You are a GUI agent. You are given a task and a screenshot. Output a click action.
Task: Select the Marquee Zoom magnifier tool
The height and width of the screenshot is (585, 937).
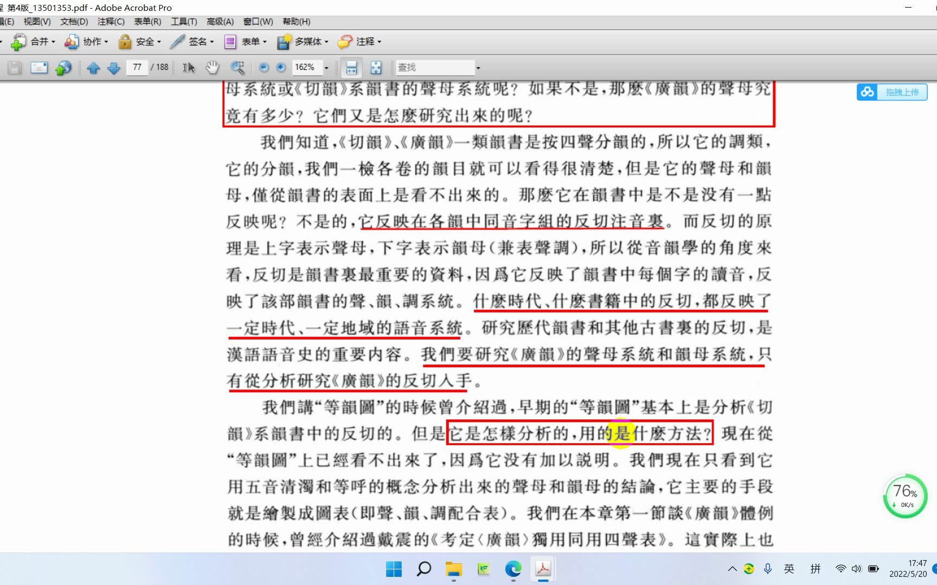click(238, 68)
